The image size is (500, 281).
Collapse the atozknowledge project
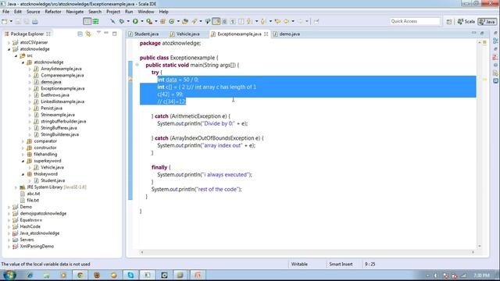click(x=9, y=49)
